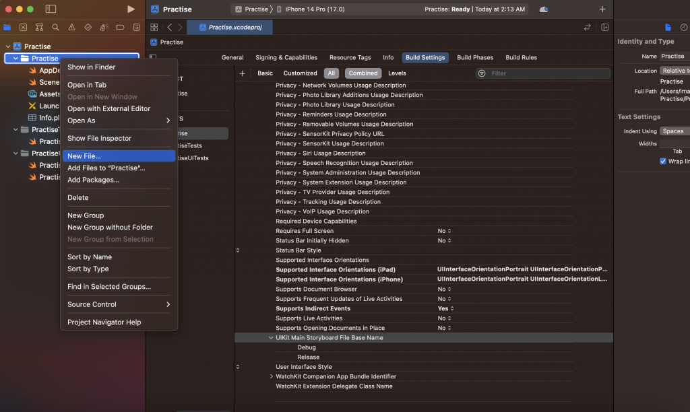Click the related items grid icon

pyautogui.click(x=154, y=27)
